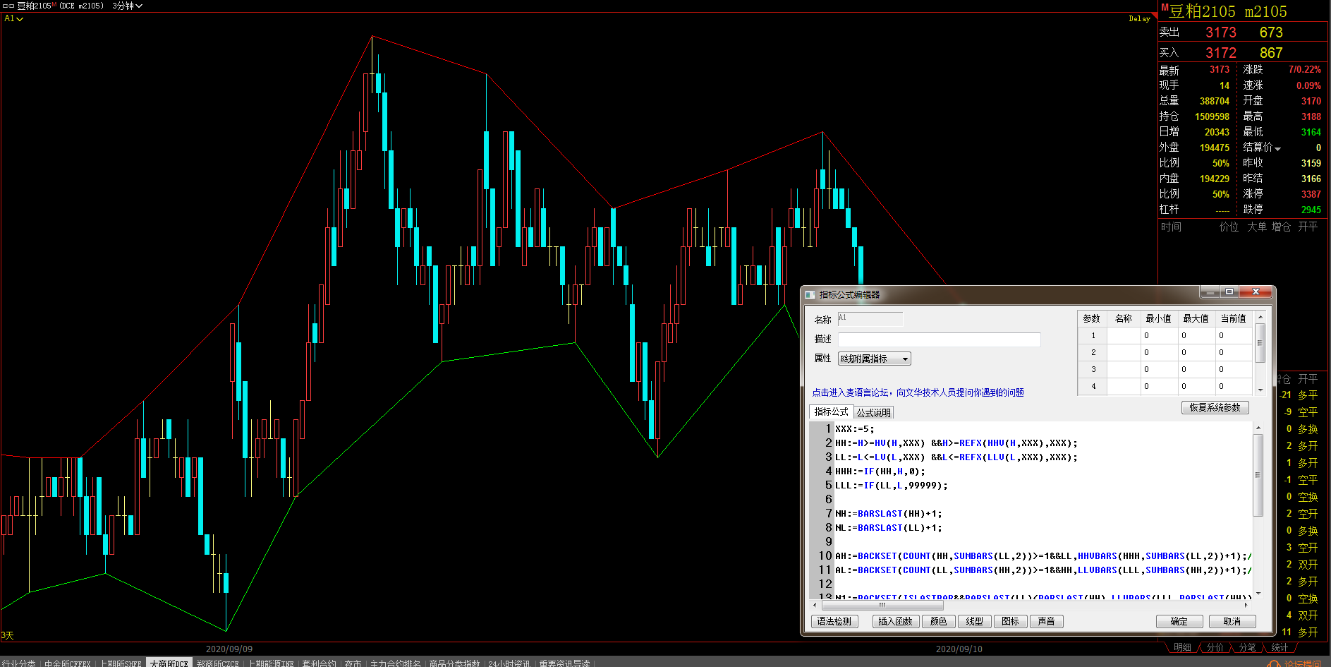Image resolution: width=1331 pixels, height=667 pixels.
Task: Maximize the 指标公式编辑器 window
Action: coord(1229,292)
